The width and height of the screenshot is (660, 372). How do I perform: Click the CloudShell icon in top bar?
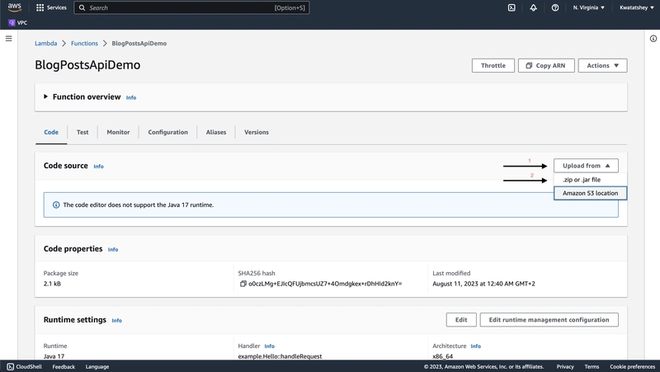click(511, 7)
